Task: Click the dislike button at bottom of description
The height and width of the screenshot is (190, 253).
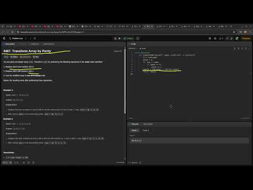Action: tap(11, 163)
